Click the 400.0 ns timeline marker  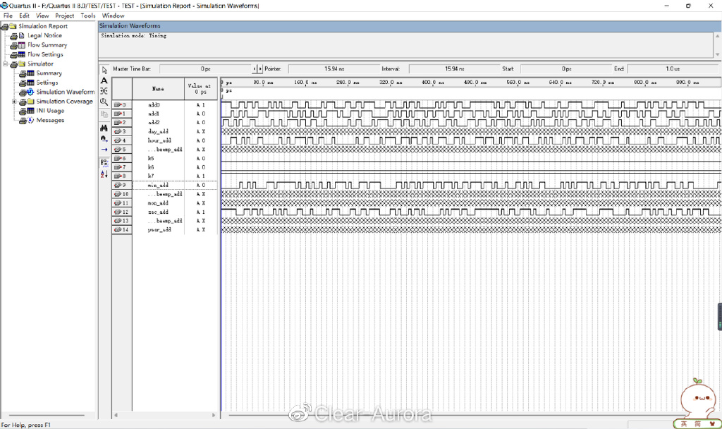tap(433, 83)
